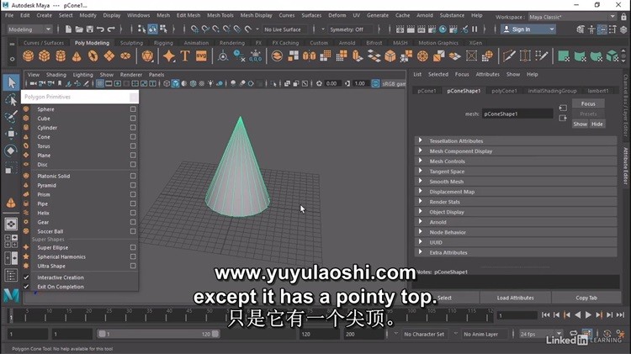Click the last-used cone tool icon in toolbox
The image size is (631, 354).
(x=11, y=203)
